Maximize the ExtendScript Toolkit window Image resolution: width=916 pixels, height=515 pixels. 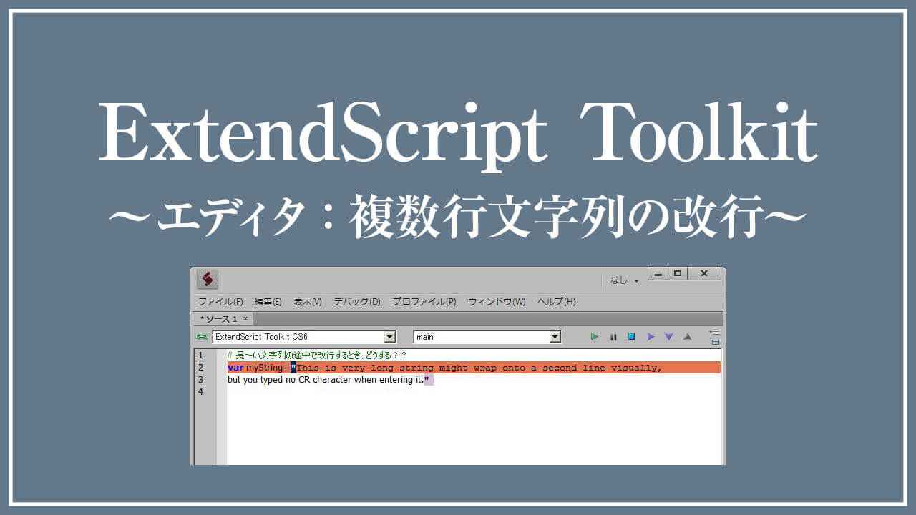coord(678,273)
